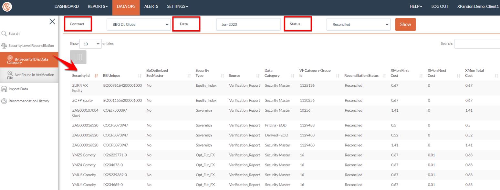Click the XPansion globe logo icon

point(6,7)
